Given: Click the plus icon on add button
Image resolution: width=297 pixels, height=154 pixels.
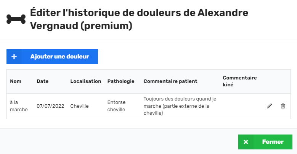Looking at the screenshot, I should (14, 57).
